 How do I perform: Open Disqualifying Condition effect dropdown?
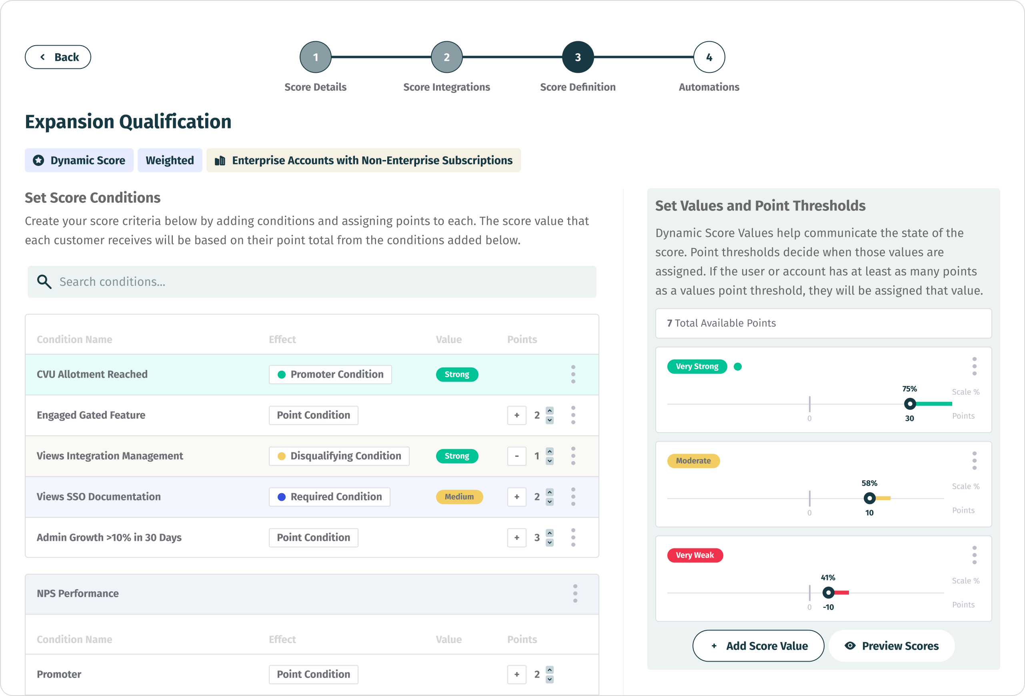point(339,456)
